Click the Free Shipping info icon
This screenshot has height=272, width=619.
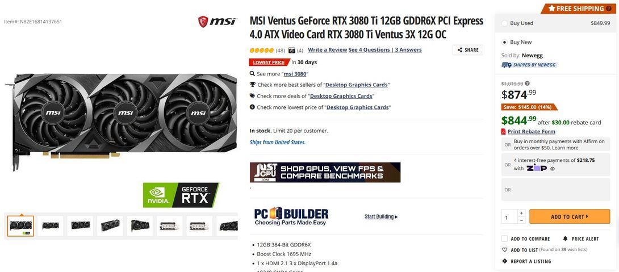pyautogui.click(x=608, y=9)
